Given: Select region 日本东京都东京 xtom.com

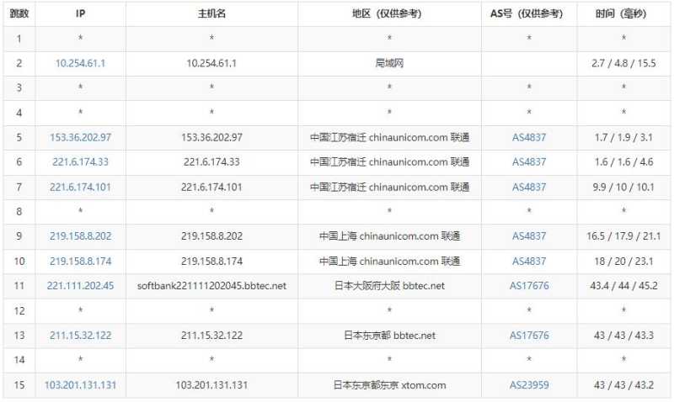Looking at the screenshot, I should (x=389, y=385).
